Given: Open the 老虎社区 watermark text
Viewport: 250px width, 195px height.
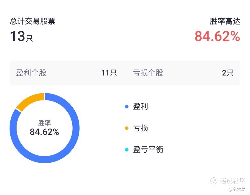Looking at the screenshot, I should (232, 181).
